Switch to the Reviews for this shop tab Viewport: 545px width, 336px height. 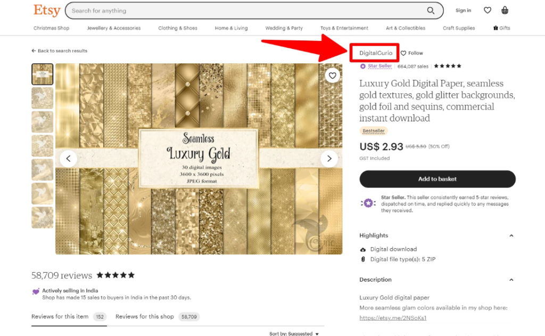pos(144,316)
